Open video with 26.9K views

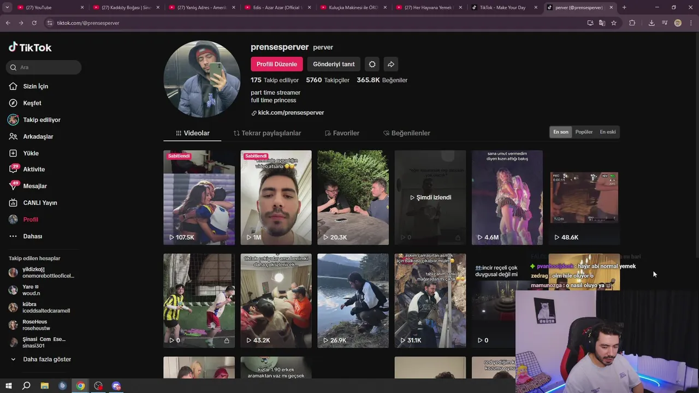[x=353, y=301]
